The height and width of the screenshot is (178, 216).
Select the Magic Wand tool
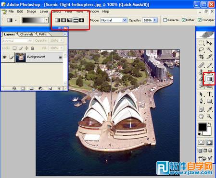(x=209, y=49)
